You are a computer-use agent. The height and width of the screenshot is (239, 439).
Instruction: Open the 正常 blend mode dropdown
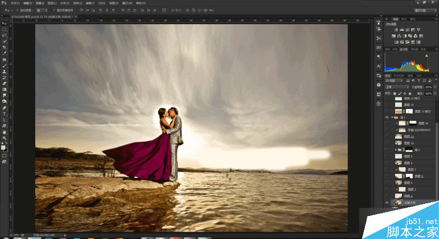tap(397, 87)
